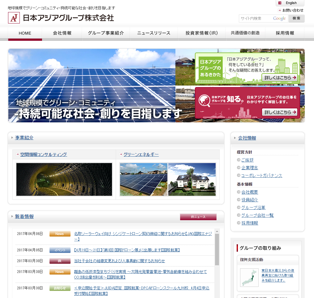Open the 企業理念 link

(x=250, y=168)
